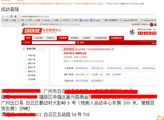
Task: Select the 产品中心 navigation tab
Action: point(50,38)
